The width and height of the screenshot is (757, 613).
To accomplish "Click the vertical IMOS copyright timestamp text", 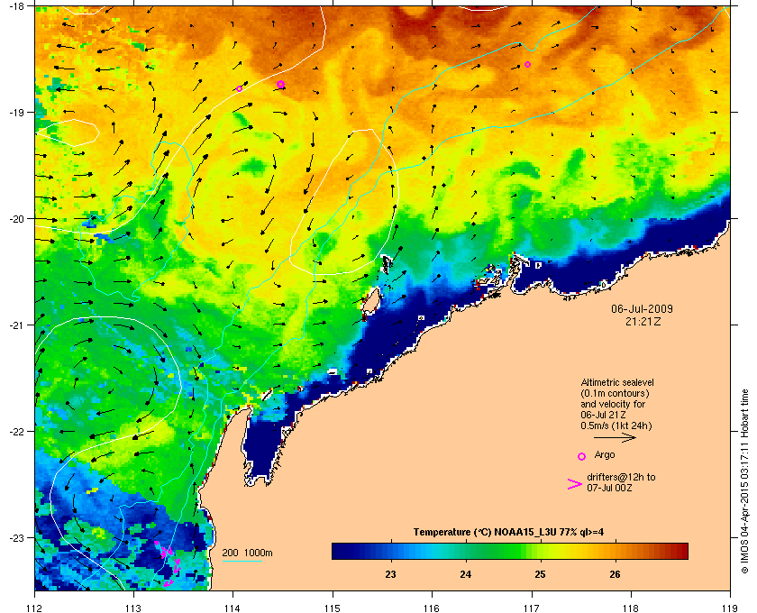I will (x=744, y=481).
